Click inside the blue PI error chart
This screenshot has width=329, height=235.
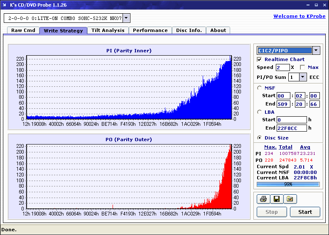(x=129, y=87)
